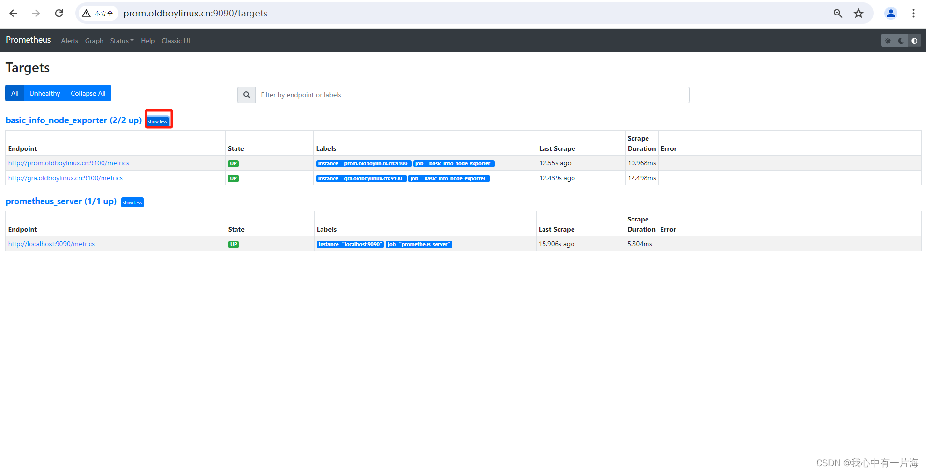The height and width of the screenshot is (472, 926).
Task: Select the All targets filter button
Action: [x=15, y=93]
